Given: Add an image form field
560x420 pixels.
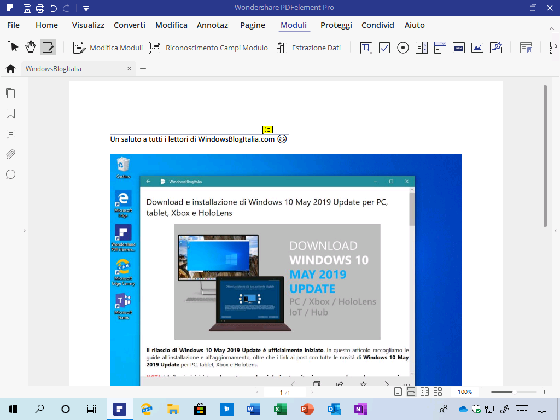Looking at the screenshot, I should pos(477,48).
